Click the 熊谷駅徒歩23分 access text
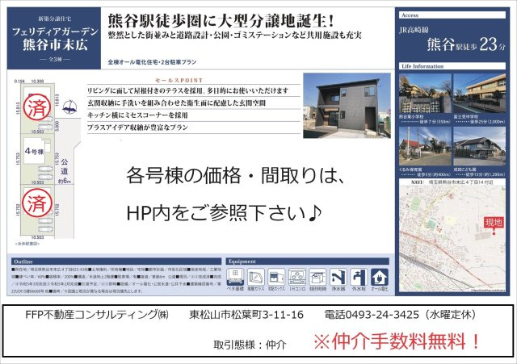Image resolution: width=517 pixels, height=364 pixels. pyautogui.click(x=466, y=44)
